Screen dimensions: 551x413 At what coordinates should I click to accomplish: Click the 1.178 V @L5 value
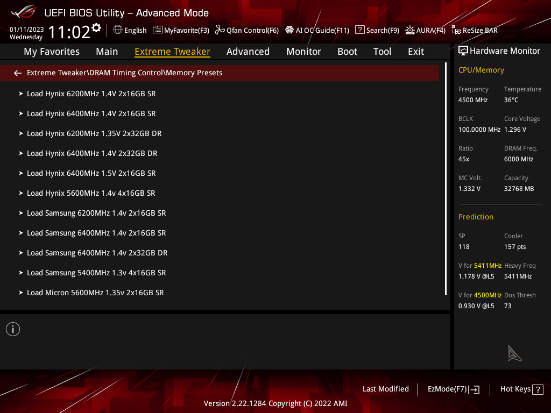pos(476,276)
